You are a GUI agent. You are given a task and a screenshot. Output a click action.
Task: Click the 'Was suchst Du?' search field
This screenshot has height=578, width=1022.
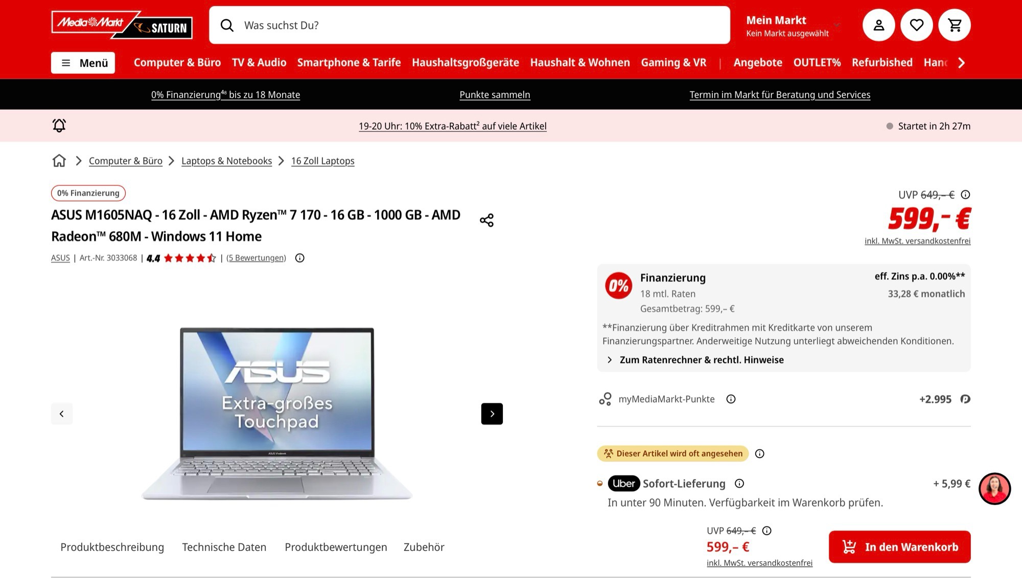(x=470, y=25)
